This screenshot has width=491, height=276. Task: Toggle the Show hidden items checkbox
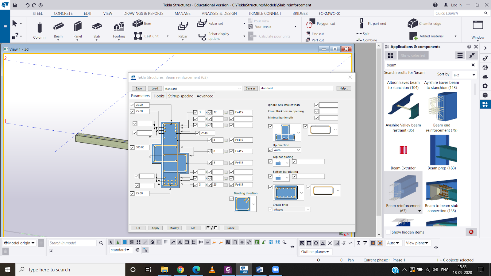coord(389,232)
